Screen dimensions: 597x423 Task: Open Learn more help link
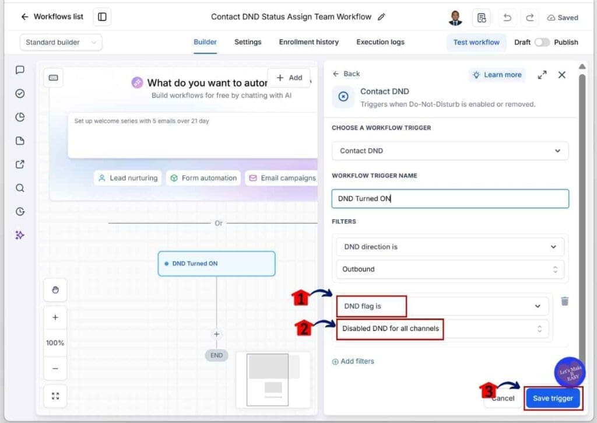[497, 75]
